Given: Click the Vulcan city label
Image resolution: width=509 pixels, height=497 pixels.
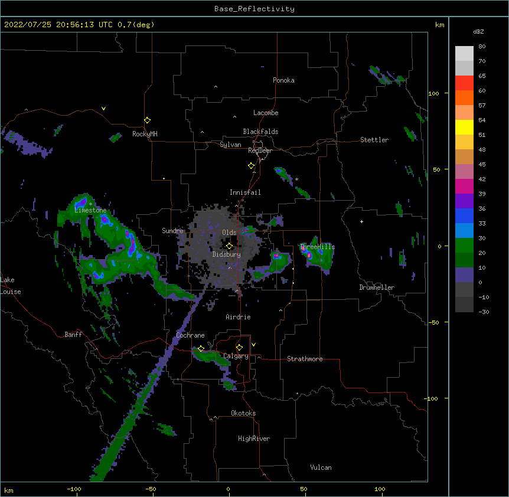Looking at the screenshot, I should 321,467.
